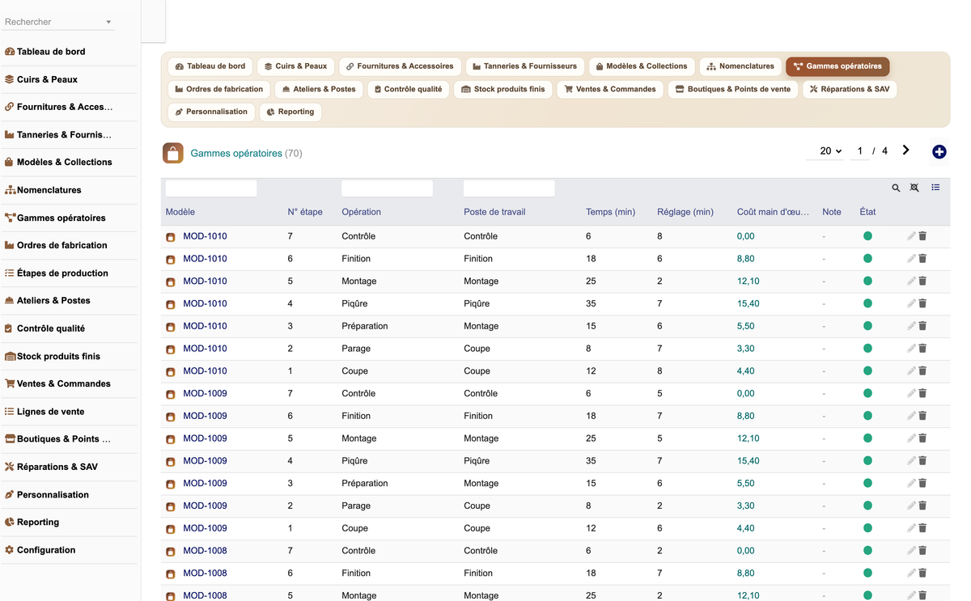Click the bag icon beside Gammes opératoires title
Screen dimensions: 971x601
pyautogui.click(x=172, y=153)
